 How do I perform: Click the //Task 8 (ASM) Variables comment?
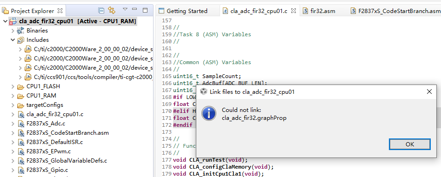[212, 34]
